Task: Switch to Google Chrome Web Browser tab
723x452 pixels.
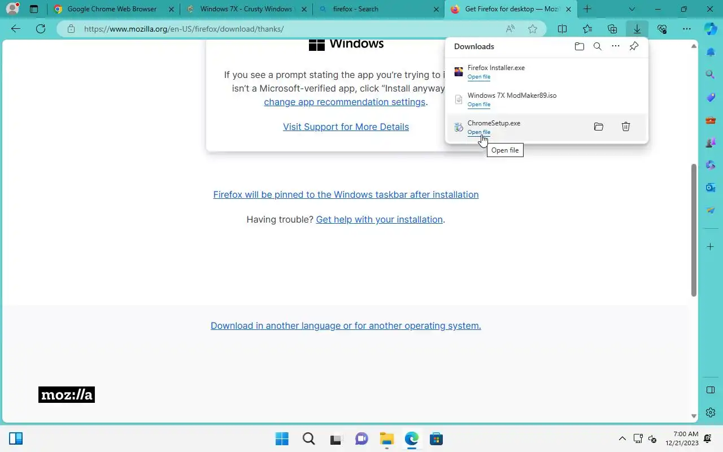Action: click(114, 9)
